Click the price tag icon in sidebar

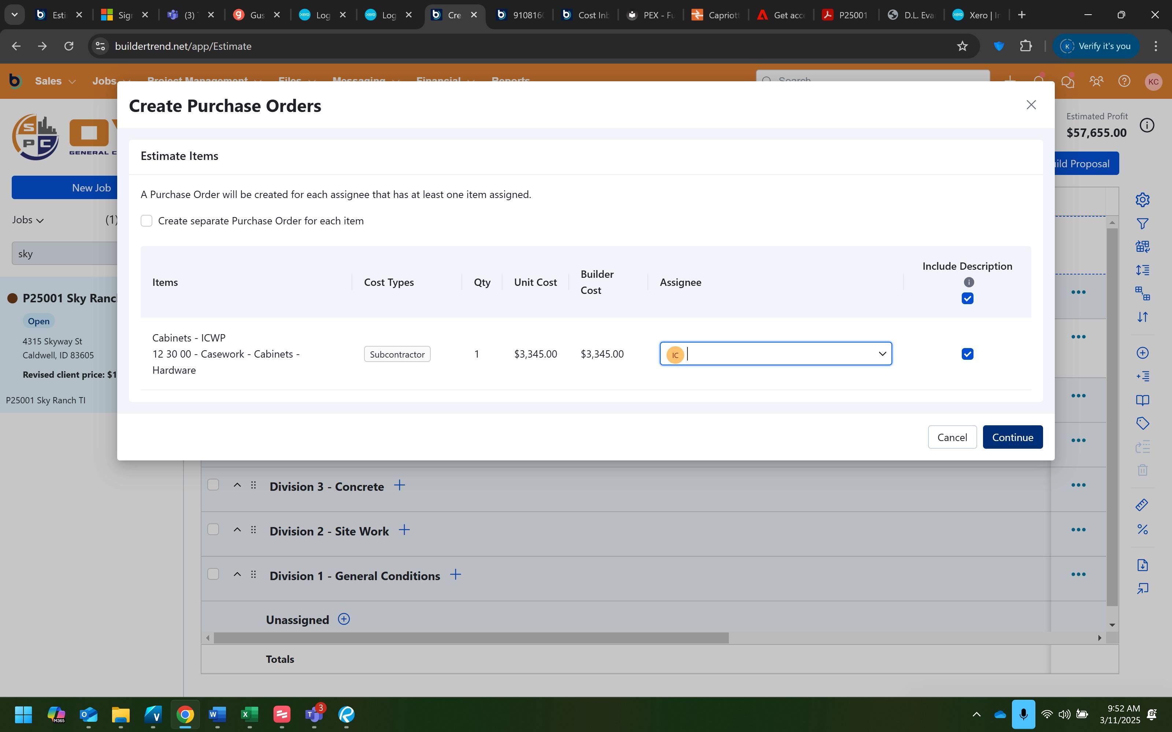click(1142, 423)
